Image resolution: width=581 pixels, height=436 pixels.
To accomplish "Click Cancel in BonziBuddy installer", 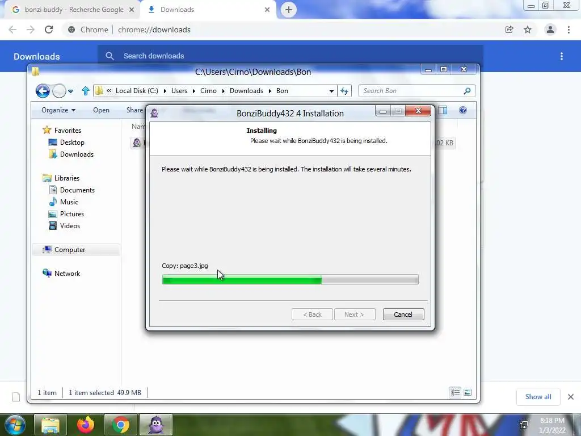I will click(403, 315).
